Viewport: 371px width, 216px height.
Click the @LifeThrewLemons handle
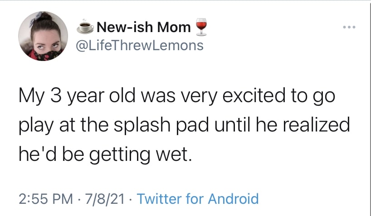139,45
